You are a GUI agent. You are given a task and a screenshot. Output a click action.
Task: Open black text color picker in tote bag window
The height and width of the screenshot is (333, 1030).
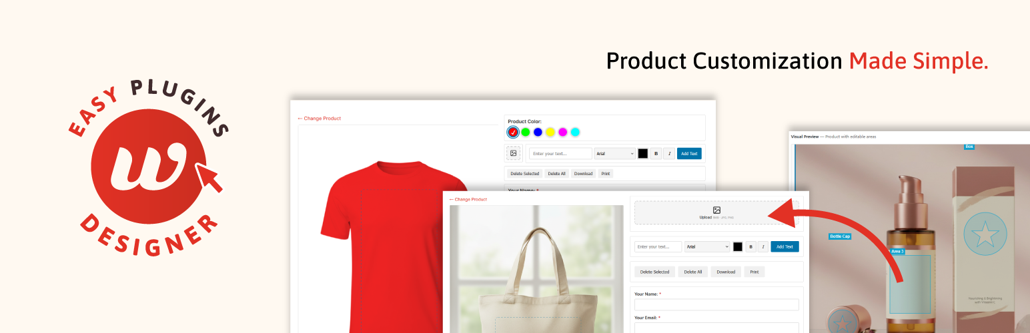pos(738,246)
